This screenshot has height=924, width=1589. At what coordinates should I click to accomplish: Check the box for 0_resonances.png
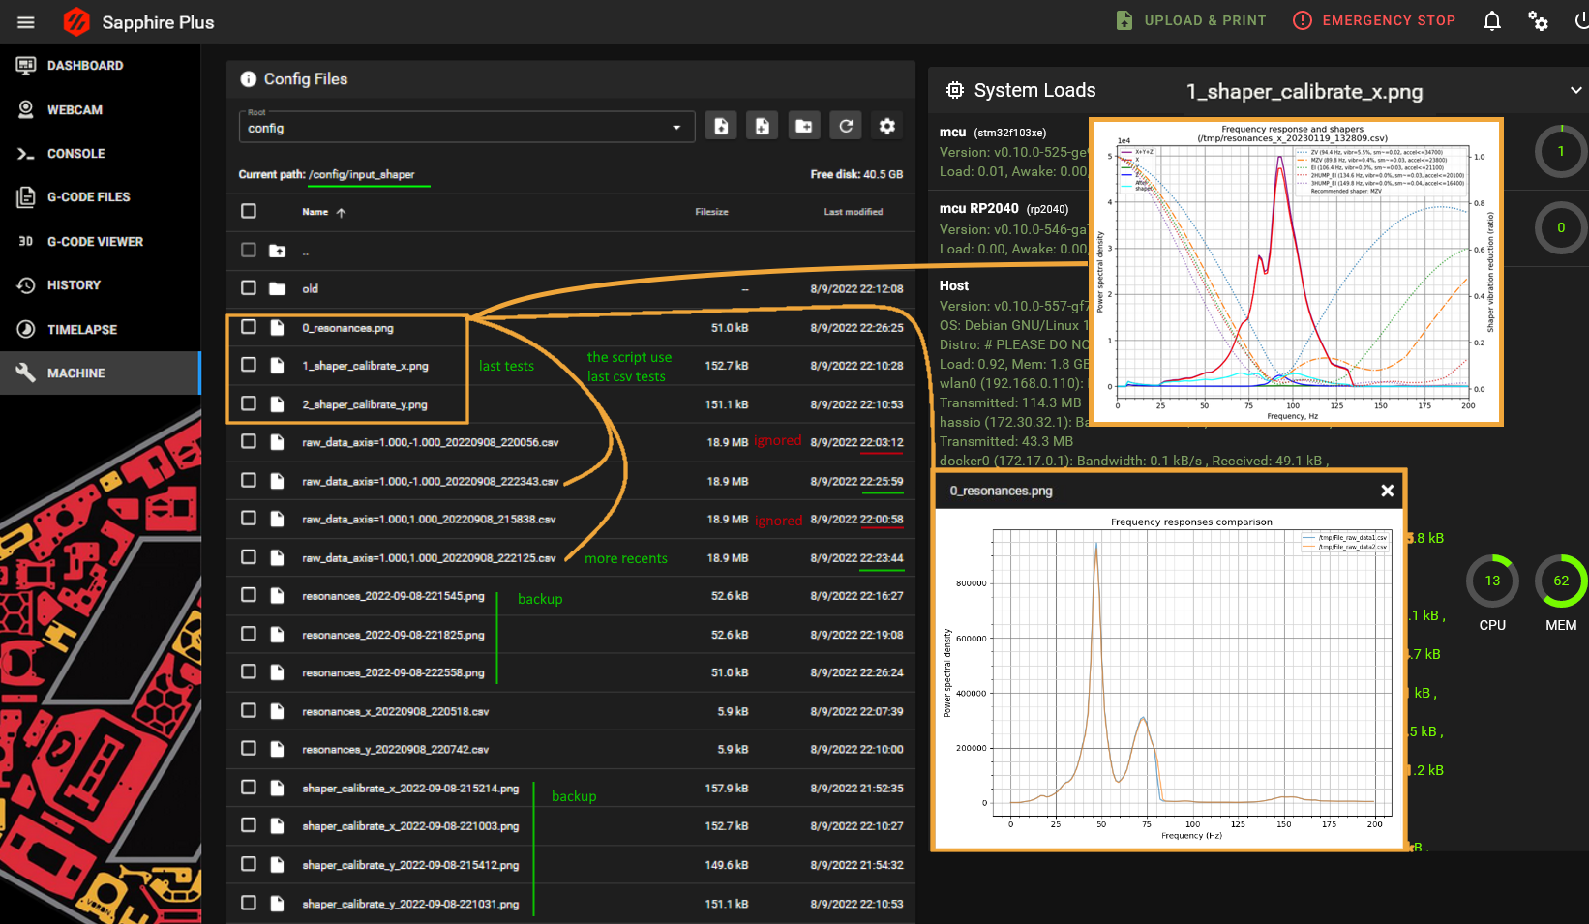249,327
